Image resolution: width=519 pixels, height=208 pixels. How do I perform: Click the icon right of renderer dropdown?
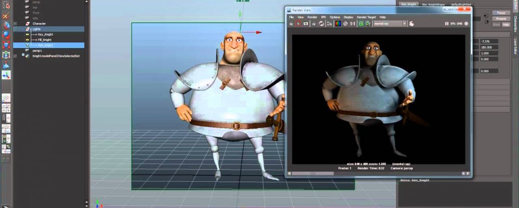click(x=411, y=24)
